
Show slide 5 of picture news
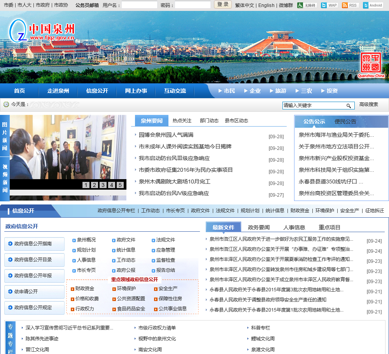pos(120,185)
